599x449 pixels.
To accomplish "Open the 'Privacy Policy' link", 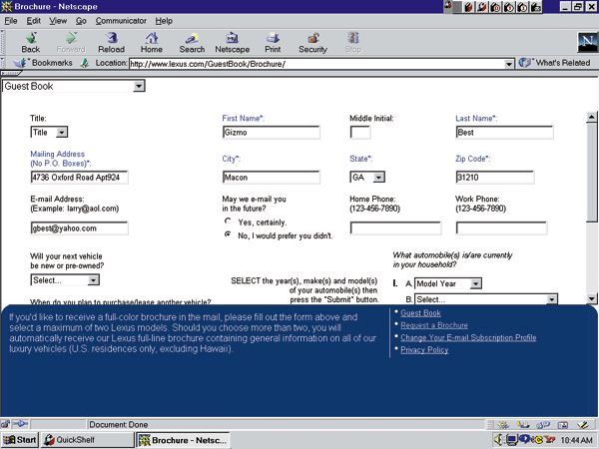I will [424, 350].
